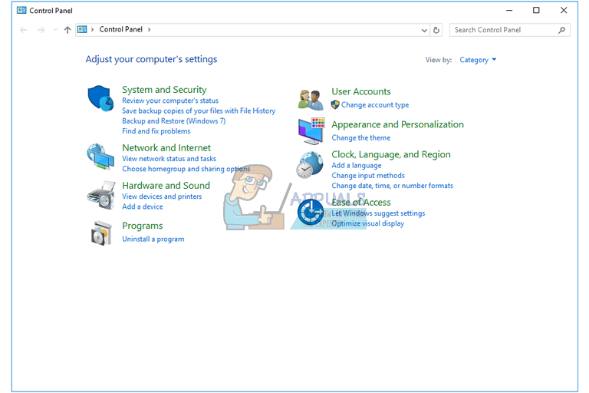Click the Network and Internet globe icon
The height and width of the screenshot is (393, 589).
100,157
